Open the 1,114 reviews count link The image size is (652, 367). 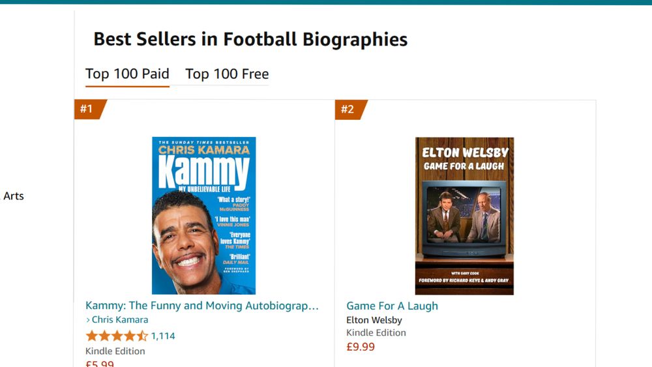[163, 336]
